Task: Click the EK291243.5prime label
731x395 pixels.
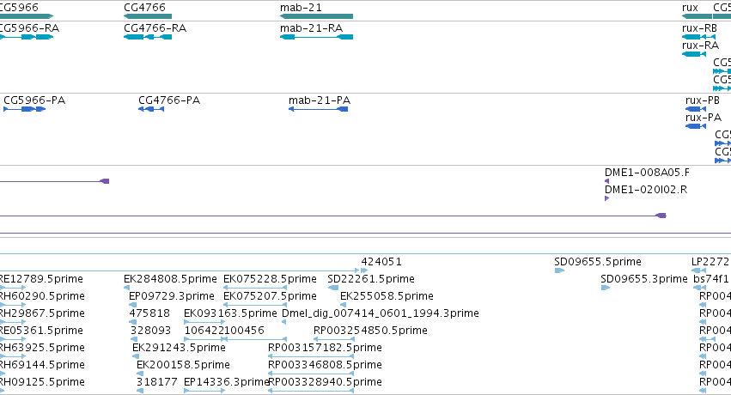Action: (x=179, y=348)
